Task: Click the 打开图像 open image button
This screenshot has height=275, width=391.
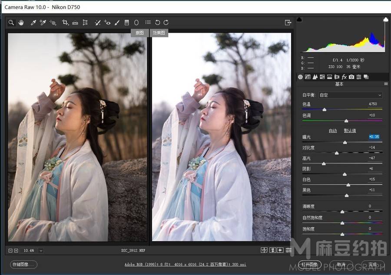Action: click(310, 265)
